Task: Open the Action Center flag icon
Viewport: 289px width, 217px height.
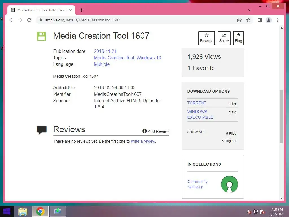Action: pyautogui.click(x=262, y=212)
